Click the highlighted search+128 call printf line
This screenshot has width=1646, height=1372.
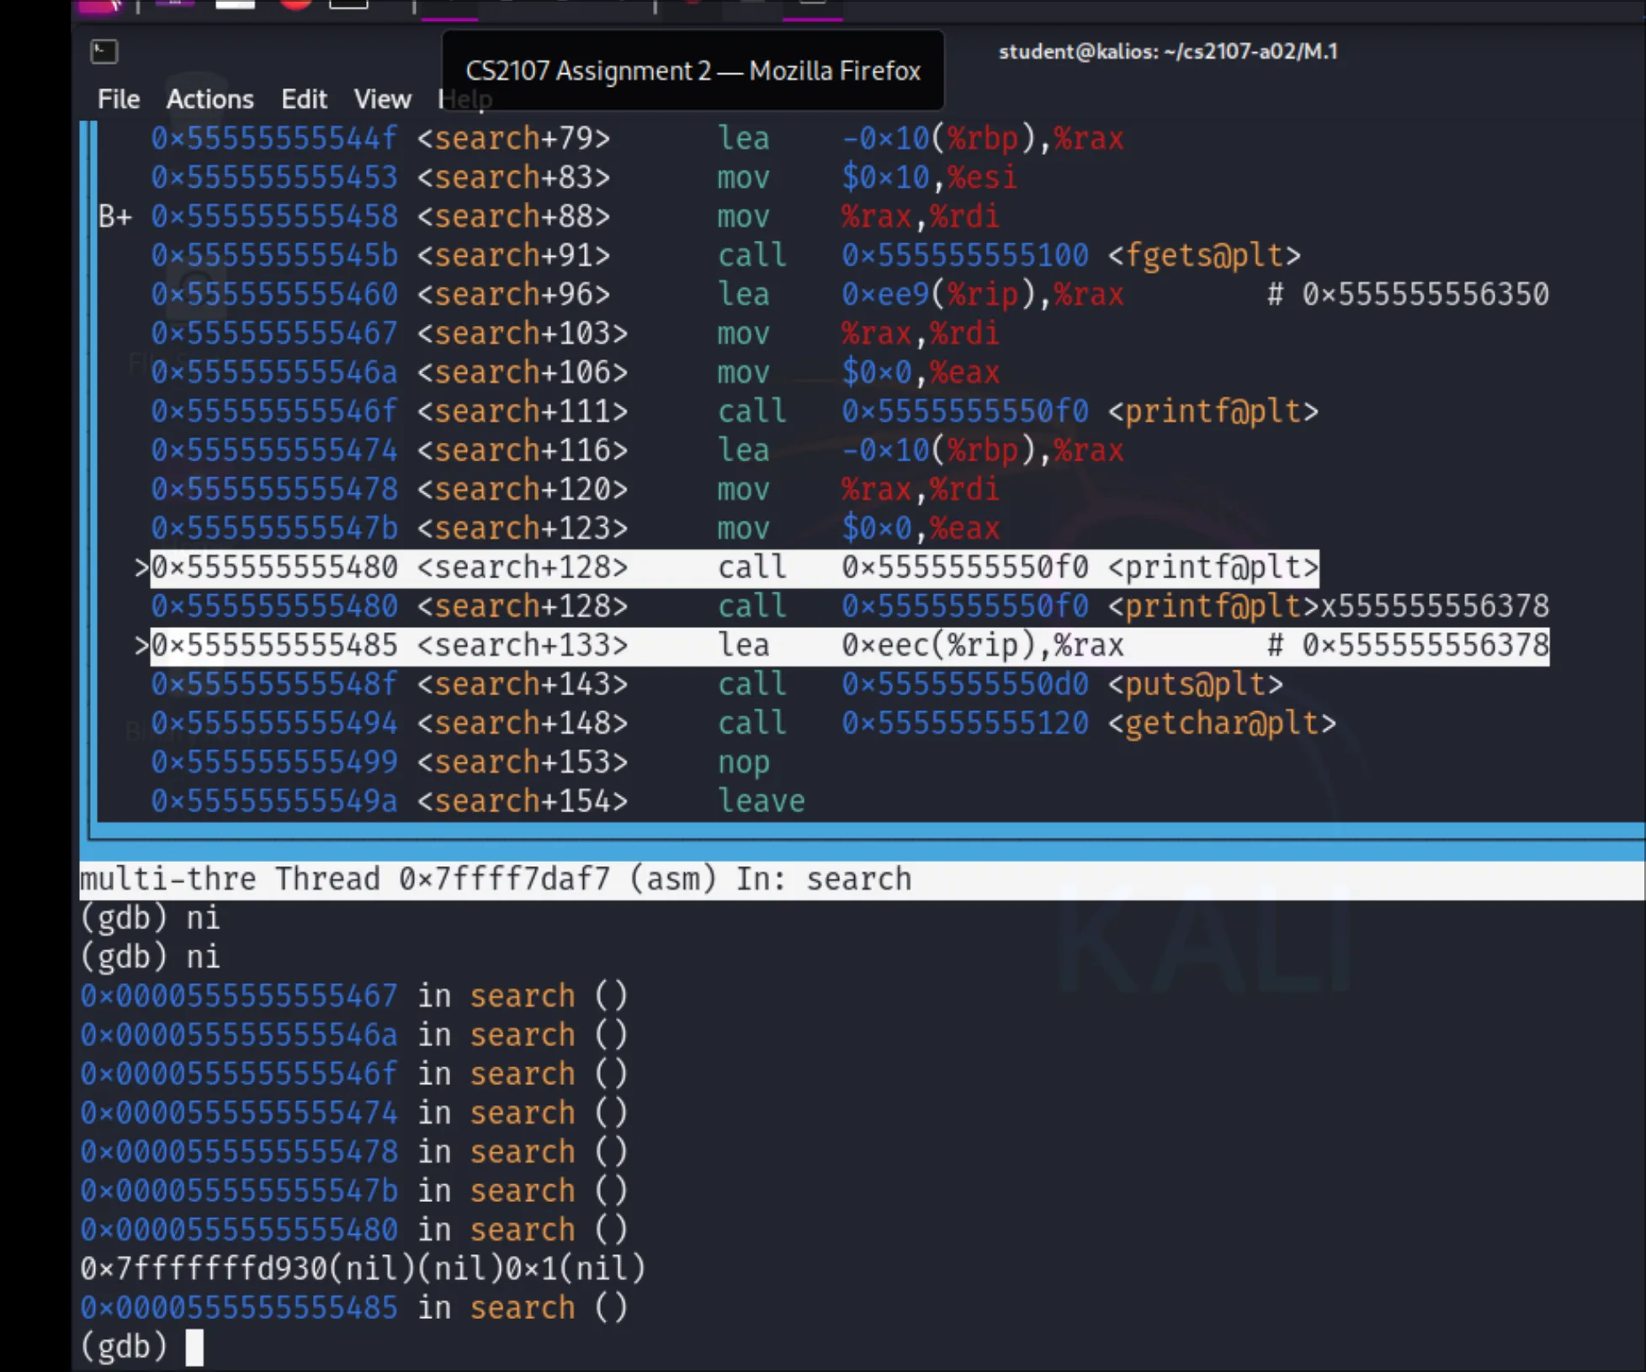click(734, 568)
